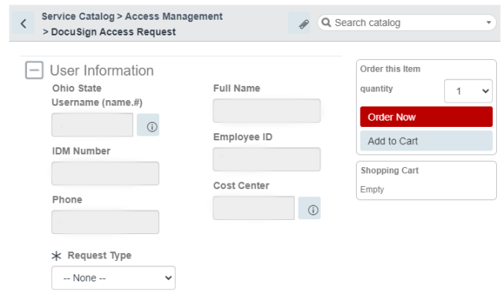Click the magnifier icon in catalog search
The height and width of the screenshot is (294, 504).
[326, 23]
